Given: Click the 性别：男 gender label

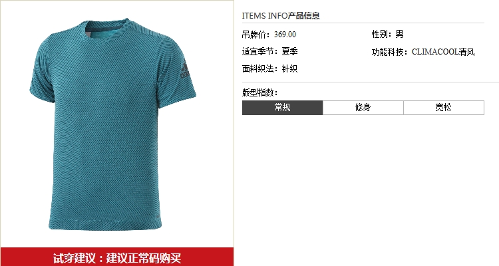Looking at the screenshot, I should click(x=388, y=34).
